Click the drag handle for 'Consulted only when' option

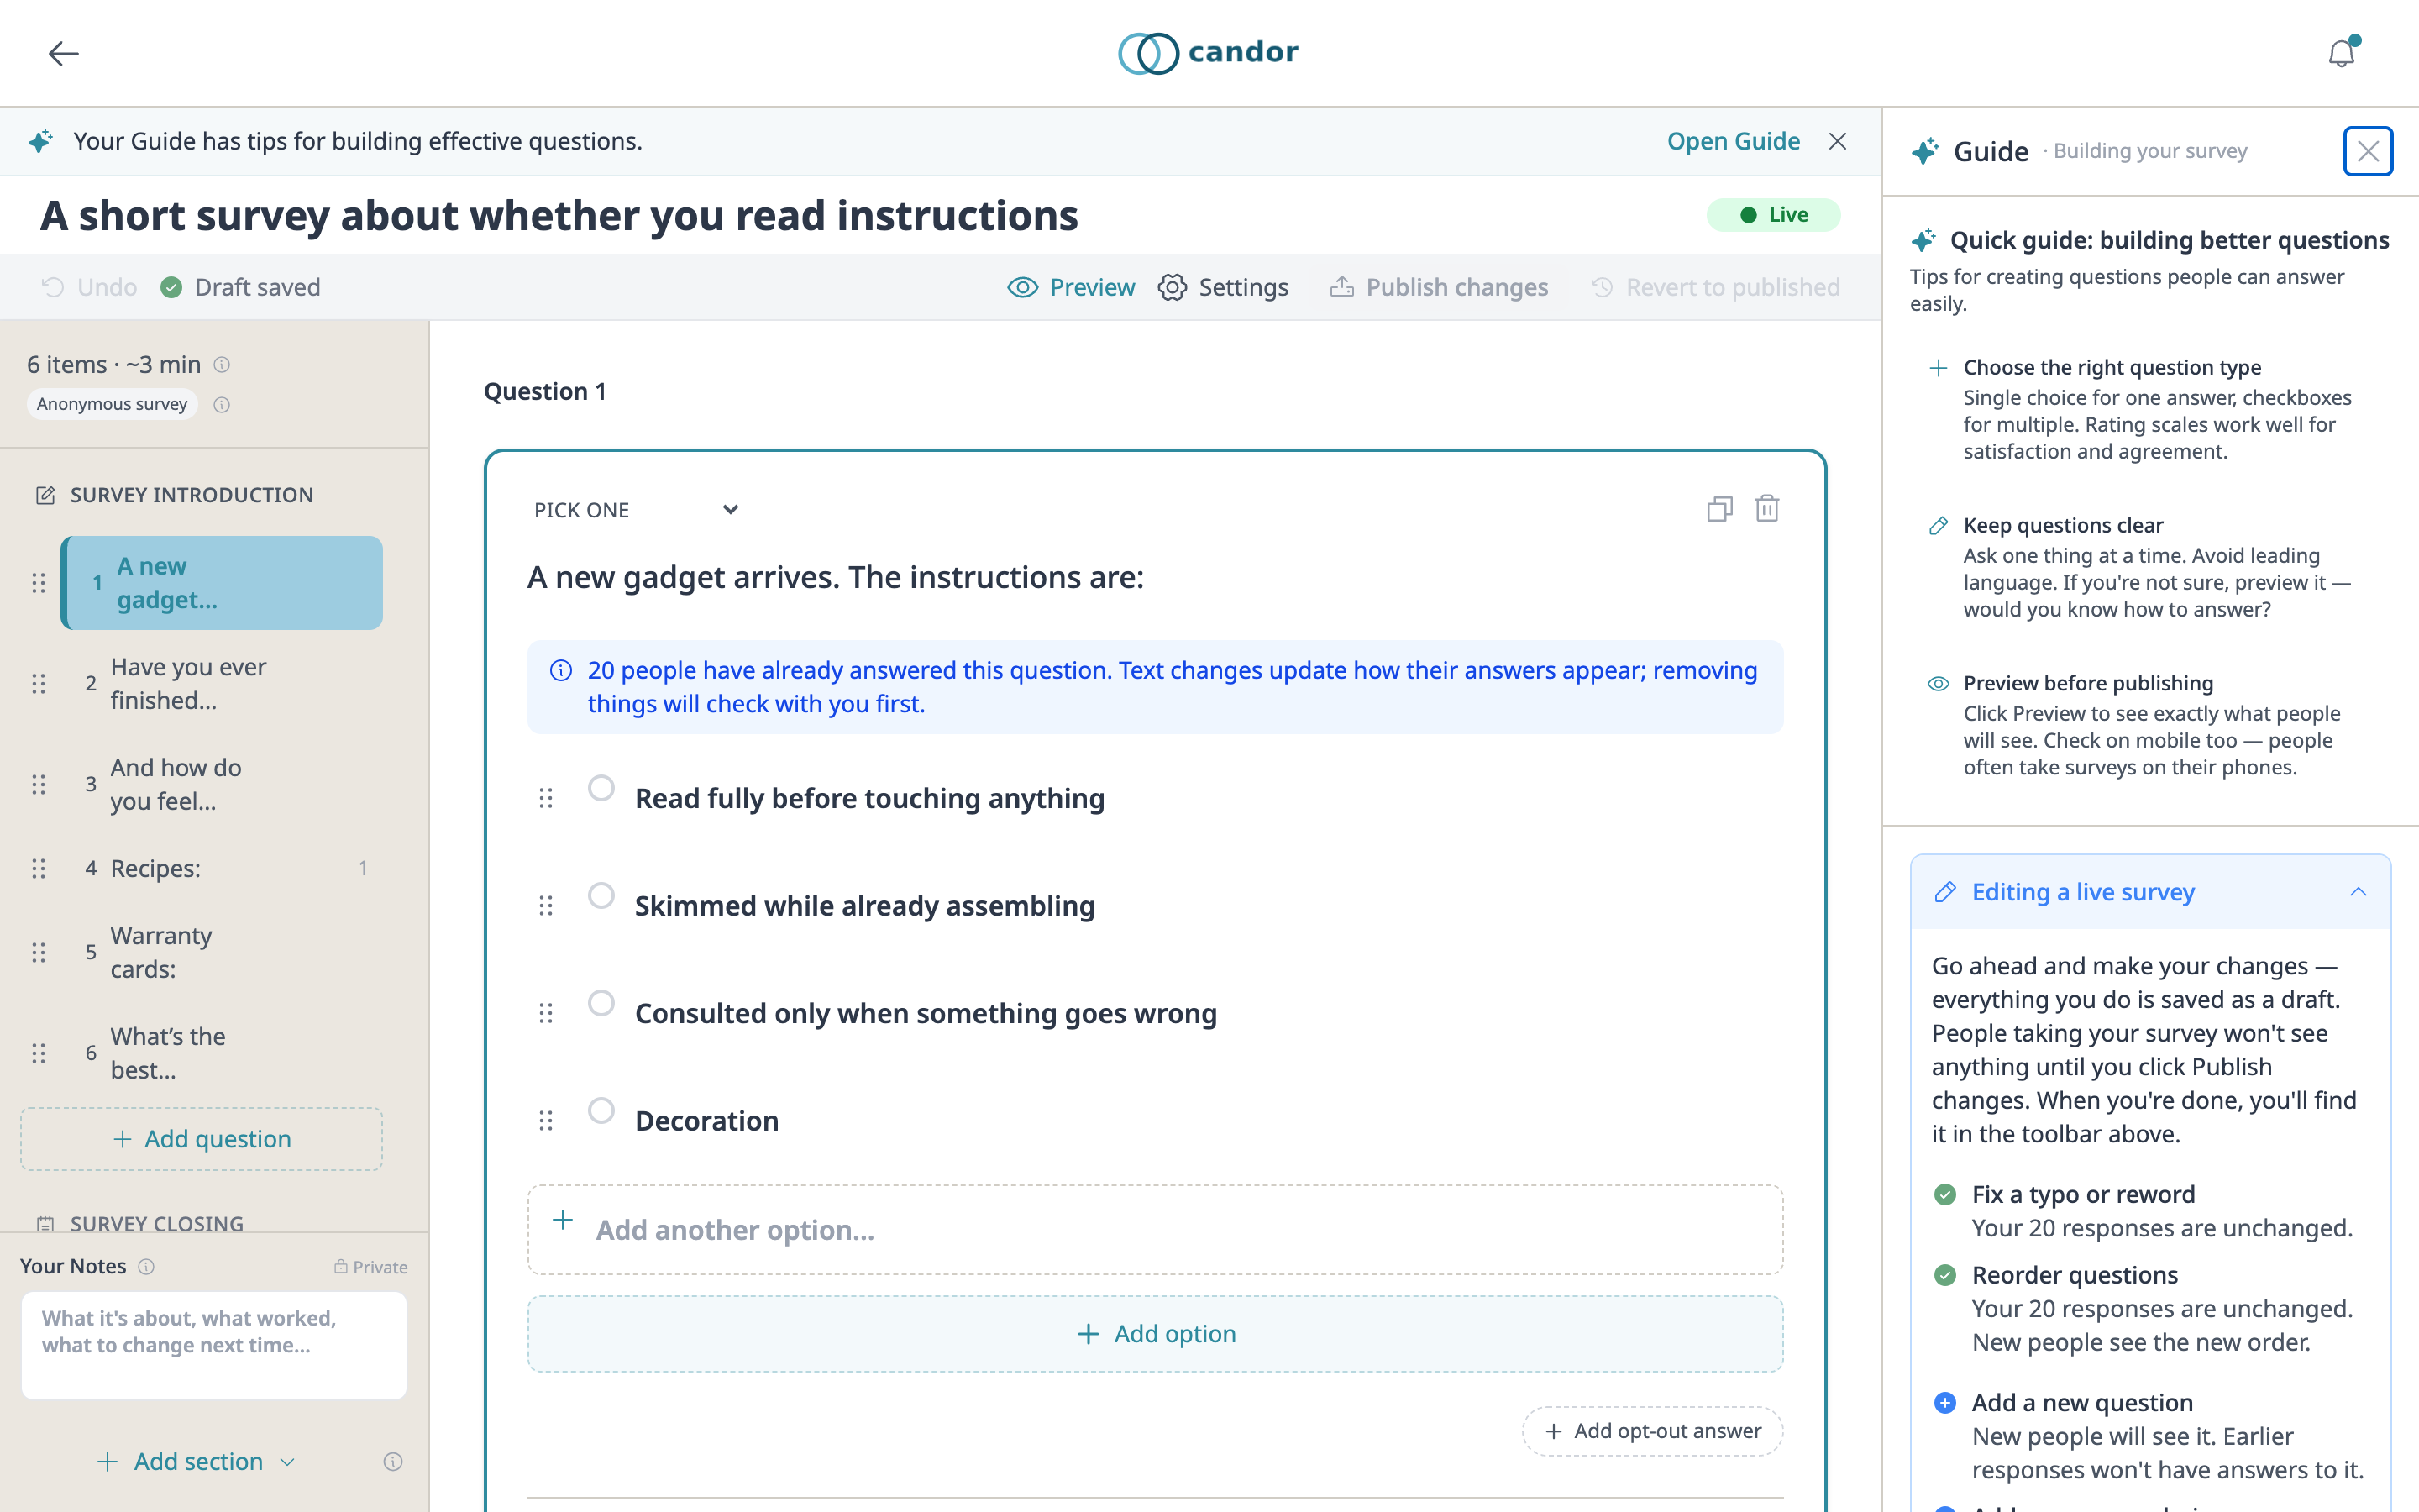(546, 1013)
